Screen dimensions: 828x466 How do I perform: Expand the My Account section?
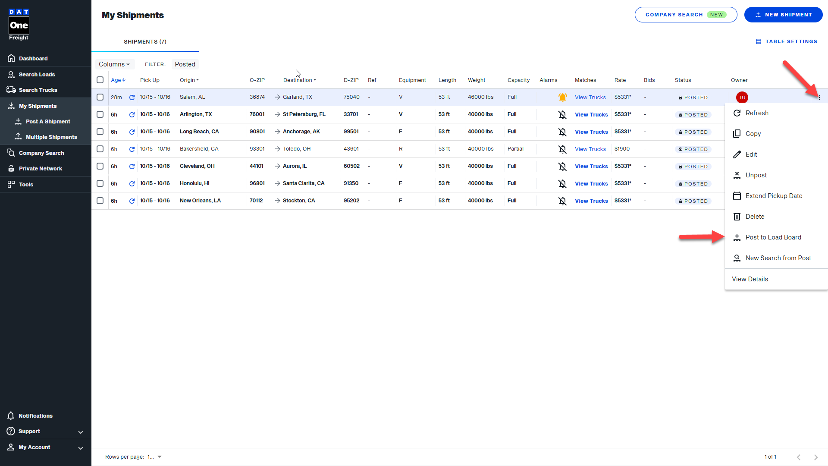[x=80, y=448]
